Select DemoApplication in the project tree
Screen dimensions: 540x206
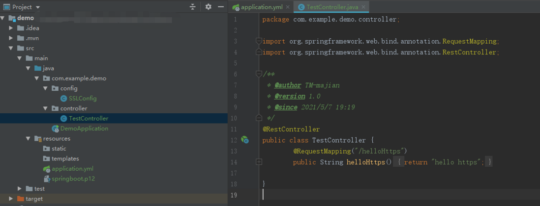tap(85, 129)
